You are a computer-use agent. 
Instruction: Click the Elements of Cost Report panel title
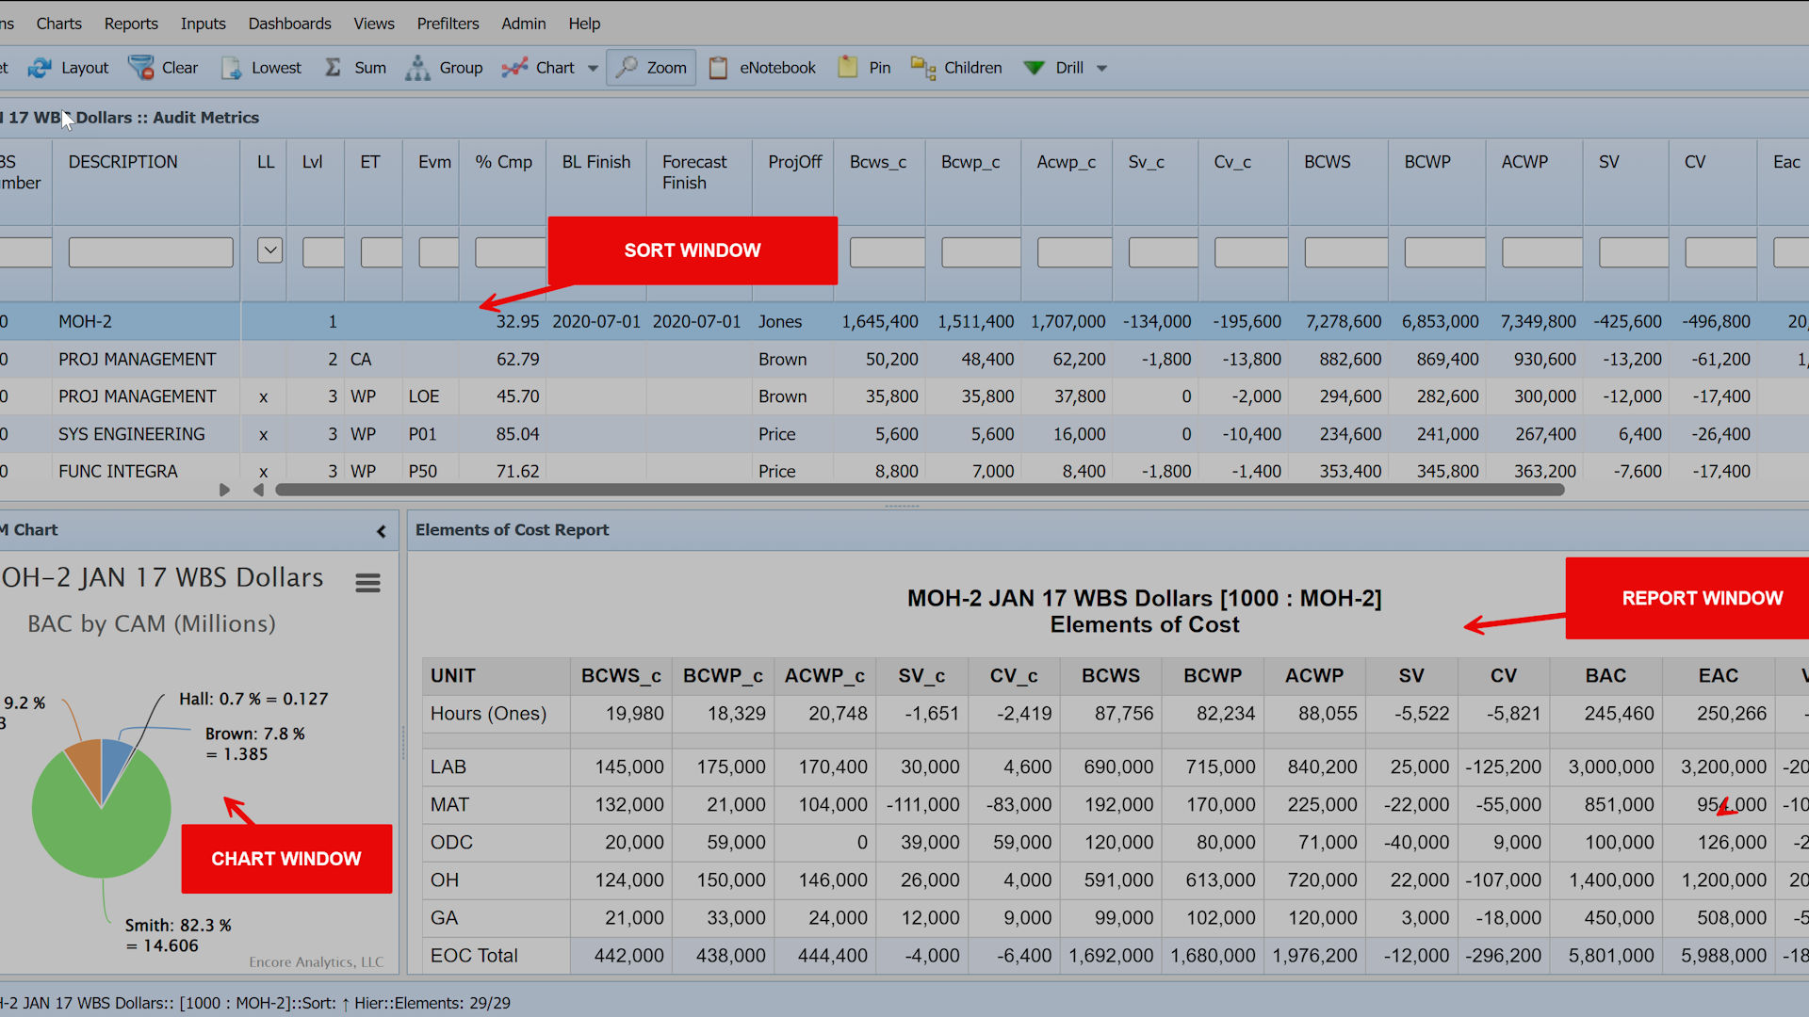pos(512,530)
